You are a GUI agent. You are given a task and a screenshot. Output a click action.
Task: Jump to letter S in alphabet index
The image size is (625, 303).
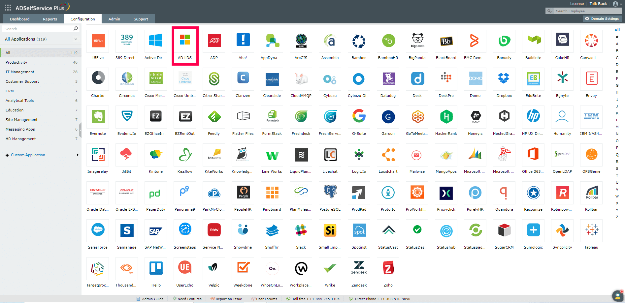tap(617, 168)
